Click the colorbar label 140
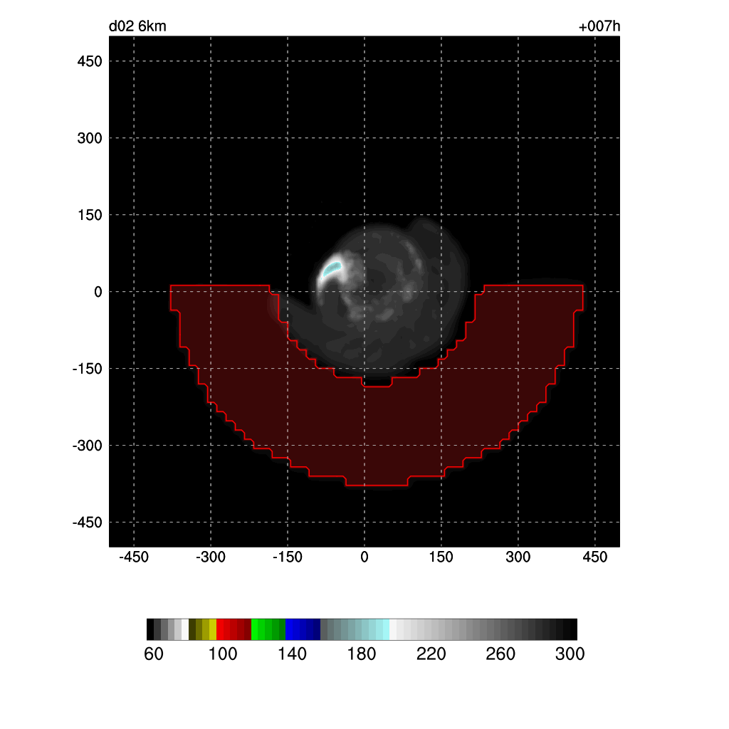Image resolution: width=729 pixels, height=729 pixels. tap(292, 654)
